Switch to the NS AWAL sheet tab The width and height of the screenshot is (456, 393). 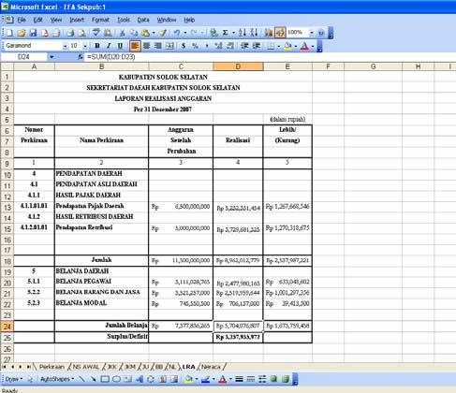pyautogui.click(x=86, y=367)
